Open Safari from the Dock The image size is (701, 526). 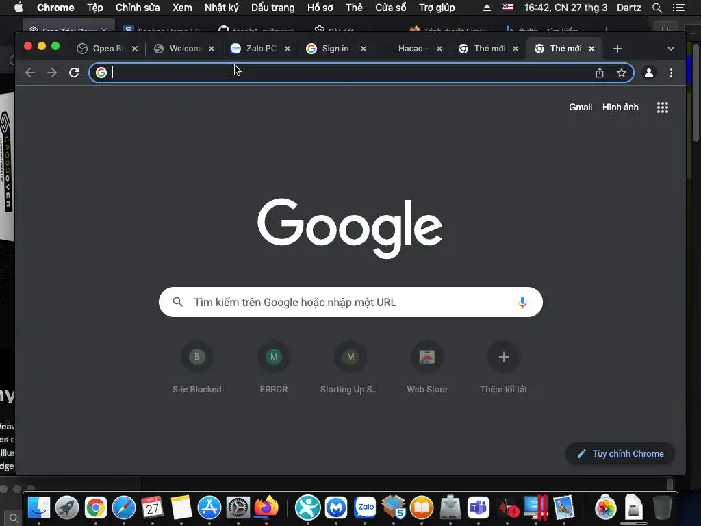point(124,508)
